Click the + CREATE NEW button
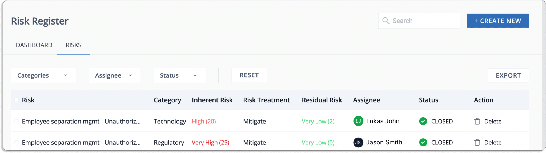 [498, 21]
